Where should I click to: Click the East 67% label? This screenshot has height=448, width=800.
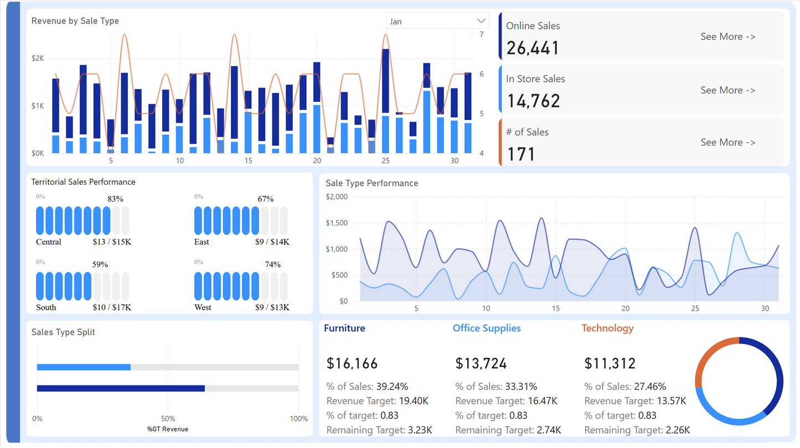click(266, 199)
